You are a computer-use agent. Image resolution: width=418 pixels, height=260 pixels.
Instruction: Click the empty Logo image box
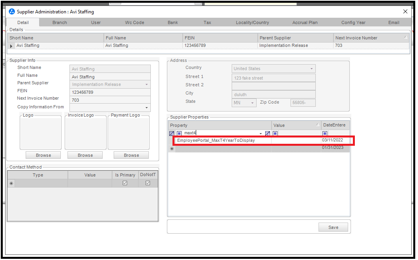tap(41, 133)
